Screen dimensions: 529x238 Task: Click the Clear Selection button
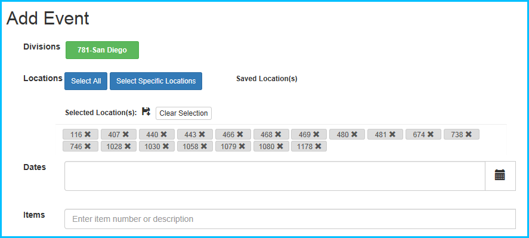point(184,113)
